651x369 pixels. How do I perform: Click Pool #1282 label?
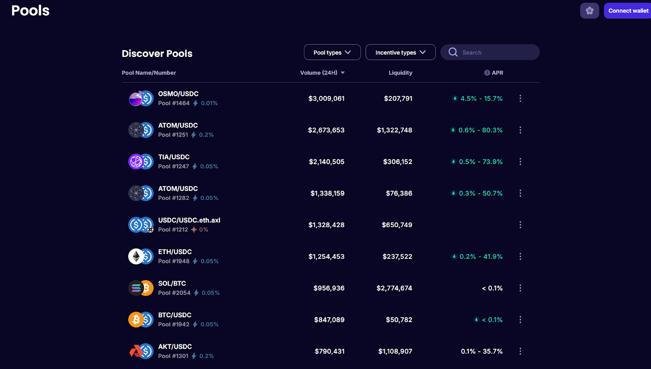click(x=174, y=198)
